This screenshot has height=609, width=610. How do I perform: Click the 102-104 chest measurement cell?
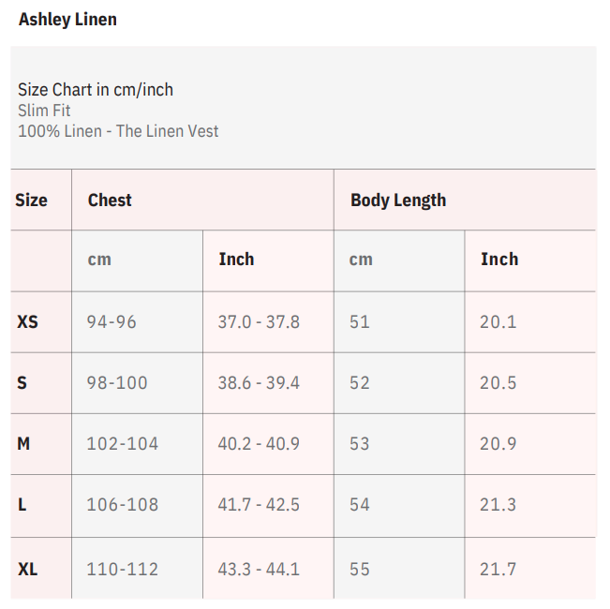click(123, 444)
